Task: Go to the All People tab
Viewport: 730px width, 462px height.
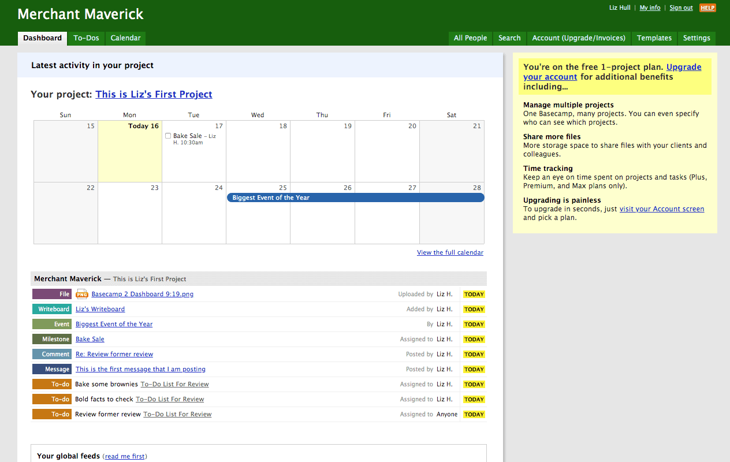Action: [x=470, y=38]
